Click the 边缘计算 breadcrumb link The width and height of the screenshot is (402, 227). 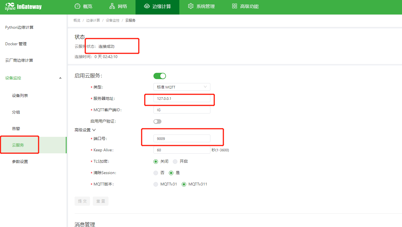coord(93,20)
